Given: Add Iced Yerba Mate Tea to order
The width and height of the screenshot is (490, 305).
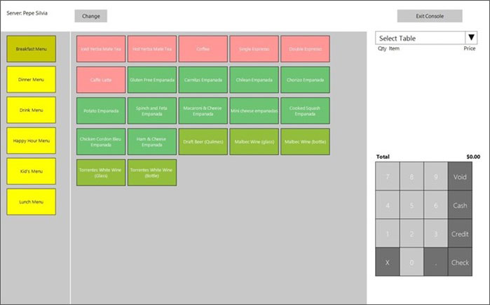Looking at the screenshot, I should 101,49.
